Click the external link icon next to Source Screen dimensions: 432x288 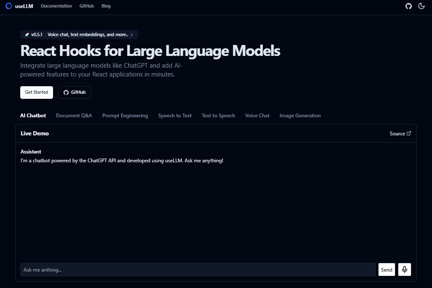[409, 133]
